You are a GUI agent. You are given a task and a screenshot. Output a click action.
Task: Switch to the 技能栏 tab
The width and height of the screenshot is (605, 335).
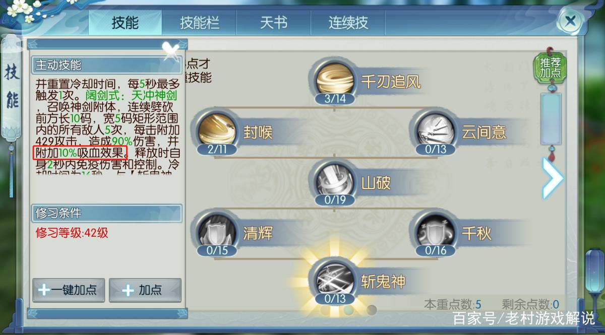pyautogui.click(x=200, y=23)
